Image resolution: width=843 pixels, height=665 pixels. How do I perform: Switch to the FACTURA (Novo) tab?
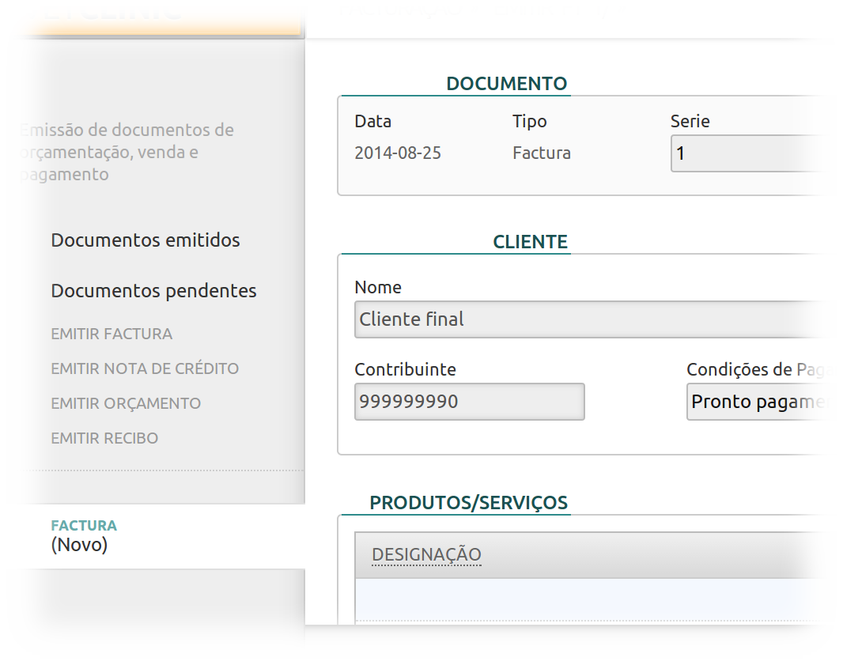tap(83, 535)
